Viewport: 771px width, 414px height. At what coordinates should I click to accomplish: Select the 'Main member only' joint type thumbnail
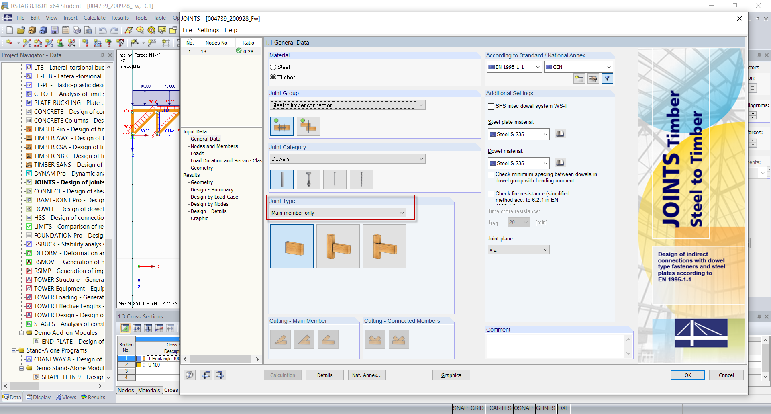pos(292,246)
